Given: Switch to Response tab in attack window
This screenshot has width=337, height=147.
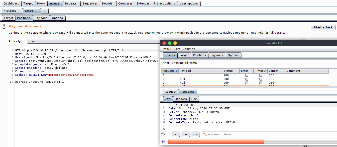Looking at the screenshot, I should (188, 92).
